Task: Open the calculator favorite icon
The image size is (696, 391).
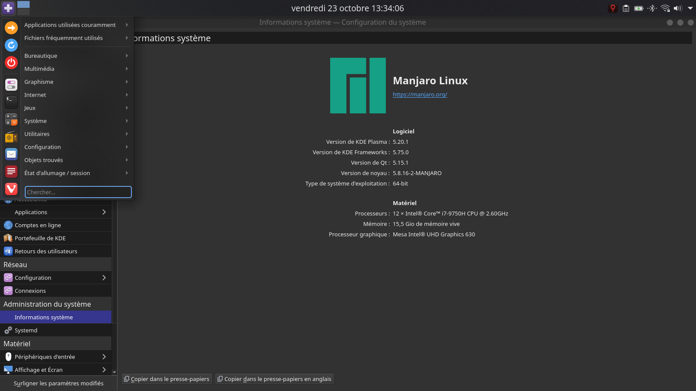Action: 11,119
